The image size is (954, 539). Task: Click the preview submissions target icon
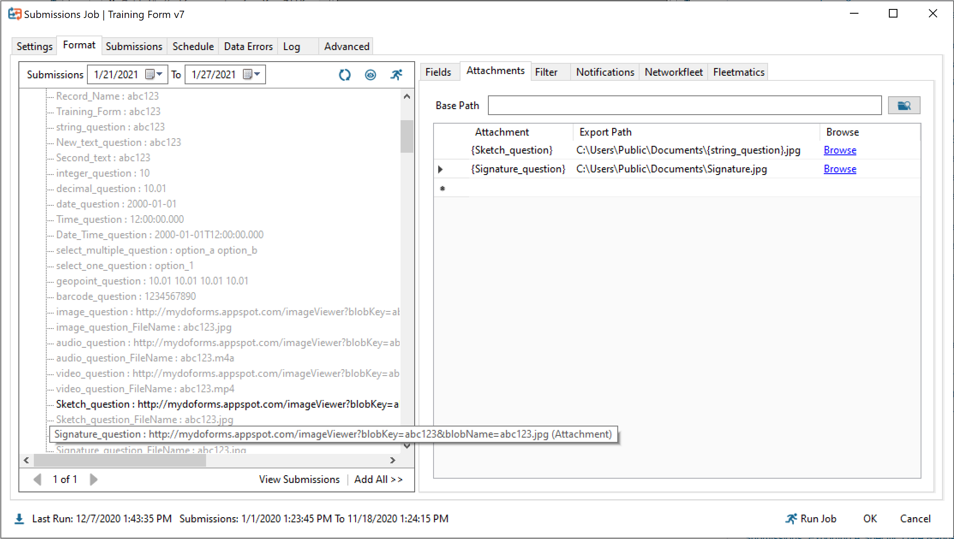coord(370,74)
